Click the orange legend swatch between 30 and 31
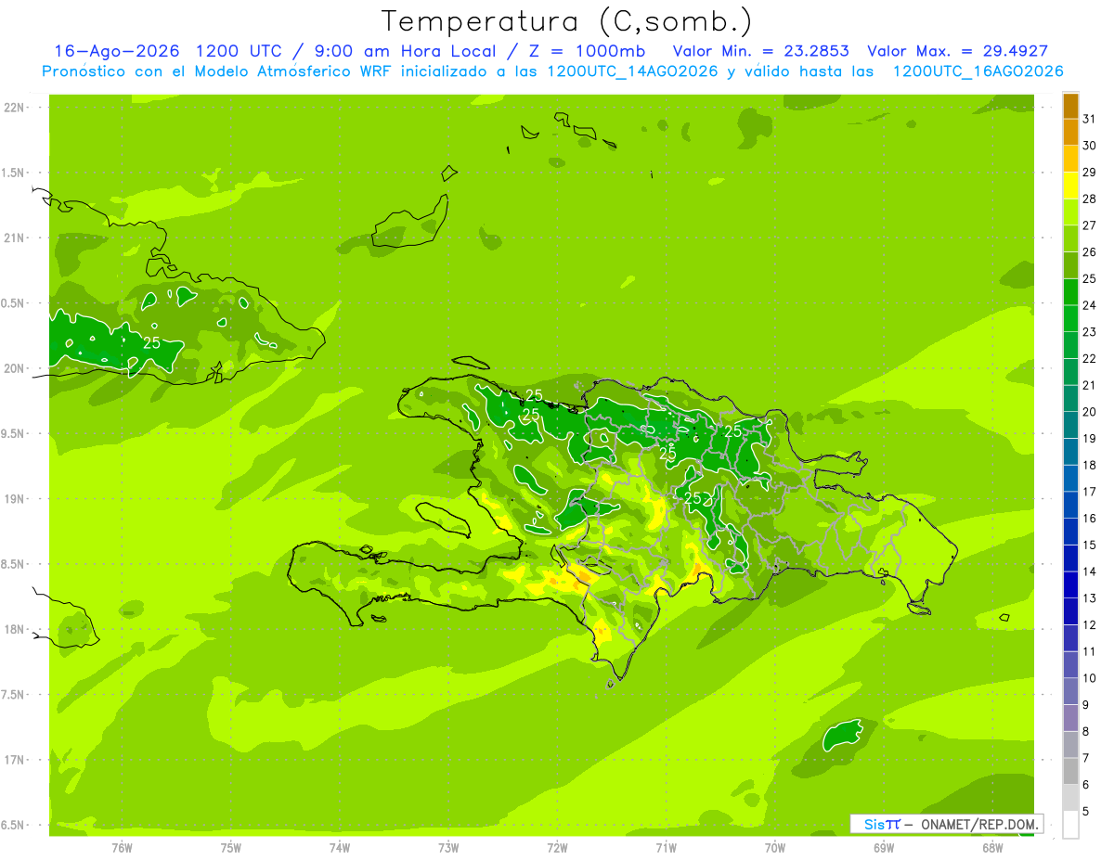Viewport: 1114px width, 860px height. click(1070, 133)
